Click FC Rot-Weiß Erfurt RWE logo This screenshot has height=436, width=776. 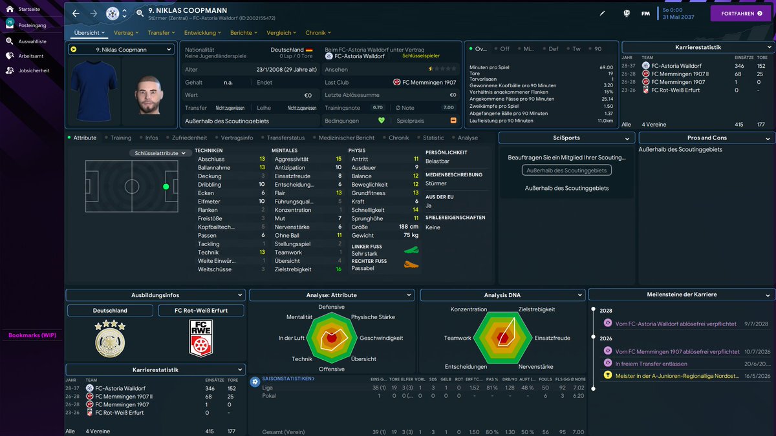click(201, 338)
